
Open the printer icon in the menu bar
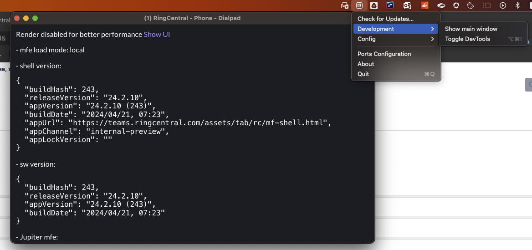[345, 5]
